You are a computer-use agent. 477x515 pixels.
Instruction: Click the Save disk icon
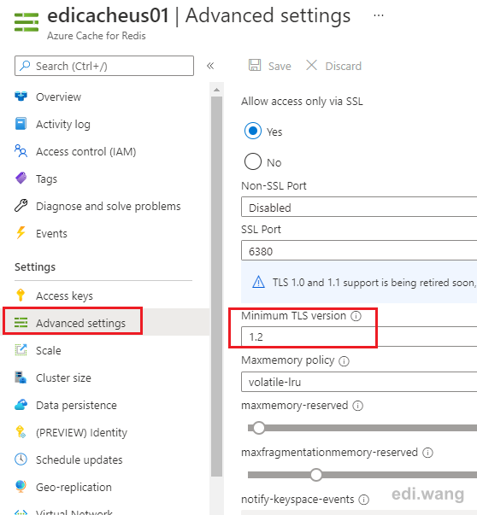point(255,65)
